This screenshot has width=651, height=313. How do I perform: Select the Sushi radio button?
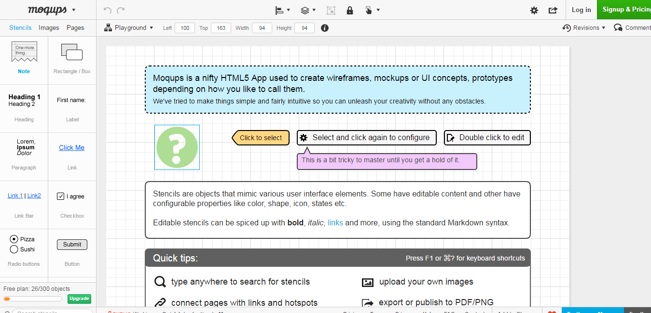14,249
